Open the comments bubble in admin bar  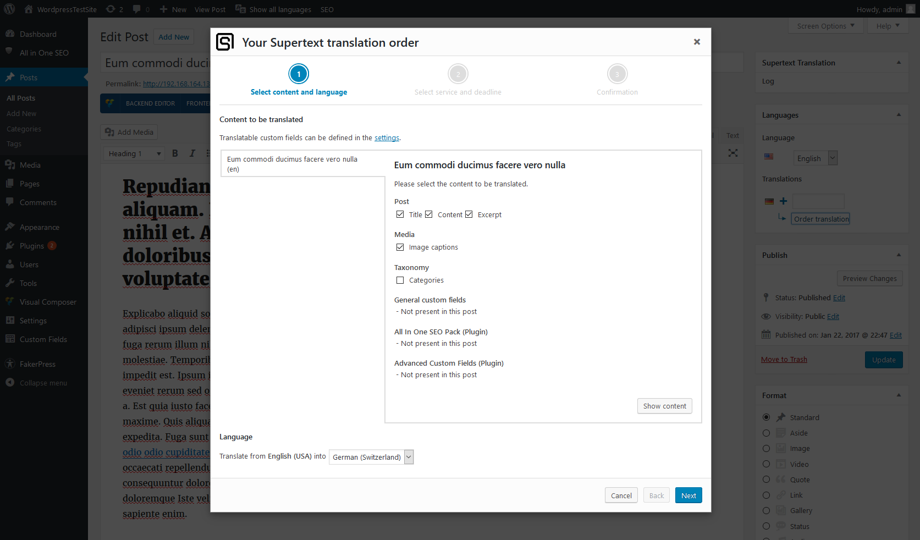(x=141, y=9)
